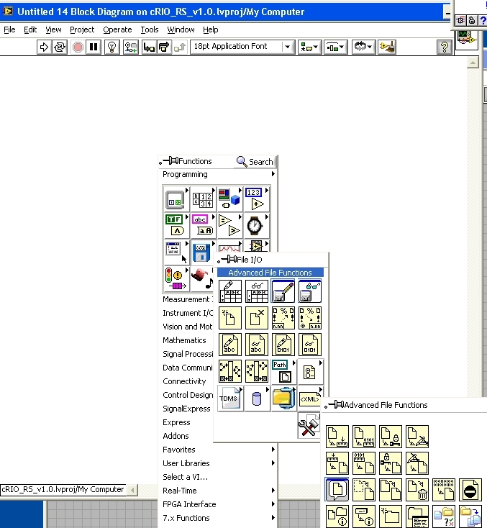The image size is (487, 528).
Task: Open the Operate menu
Action: pos(117,29)
